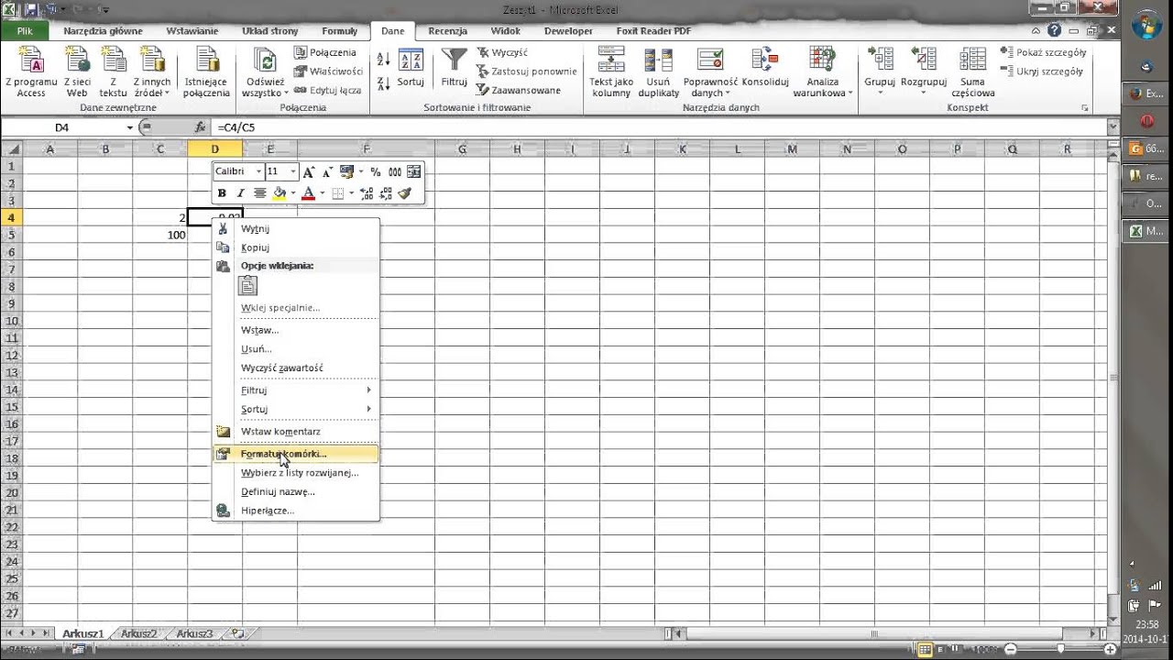Click the horizontal scrollbar at bottom
Screen dimensions: 1173x660
tap(875, 633)
